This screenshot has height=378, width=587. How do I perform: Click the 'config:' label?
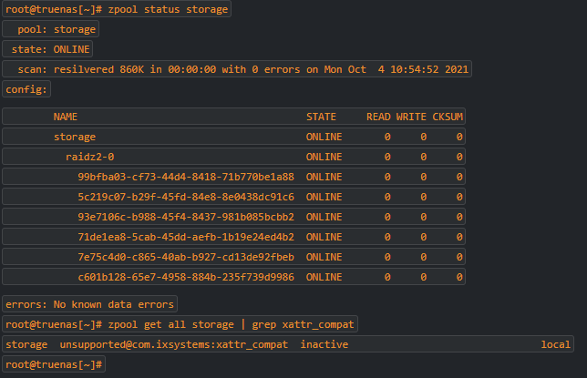pos(28,89)
